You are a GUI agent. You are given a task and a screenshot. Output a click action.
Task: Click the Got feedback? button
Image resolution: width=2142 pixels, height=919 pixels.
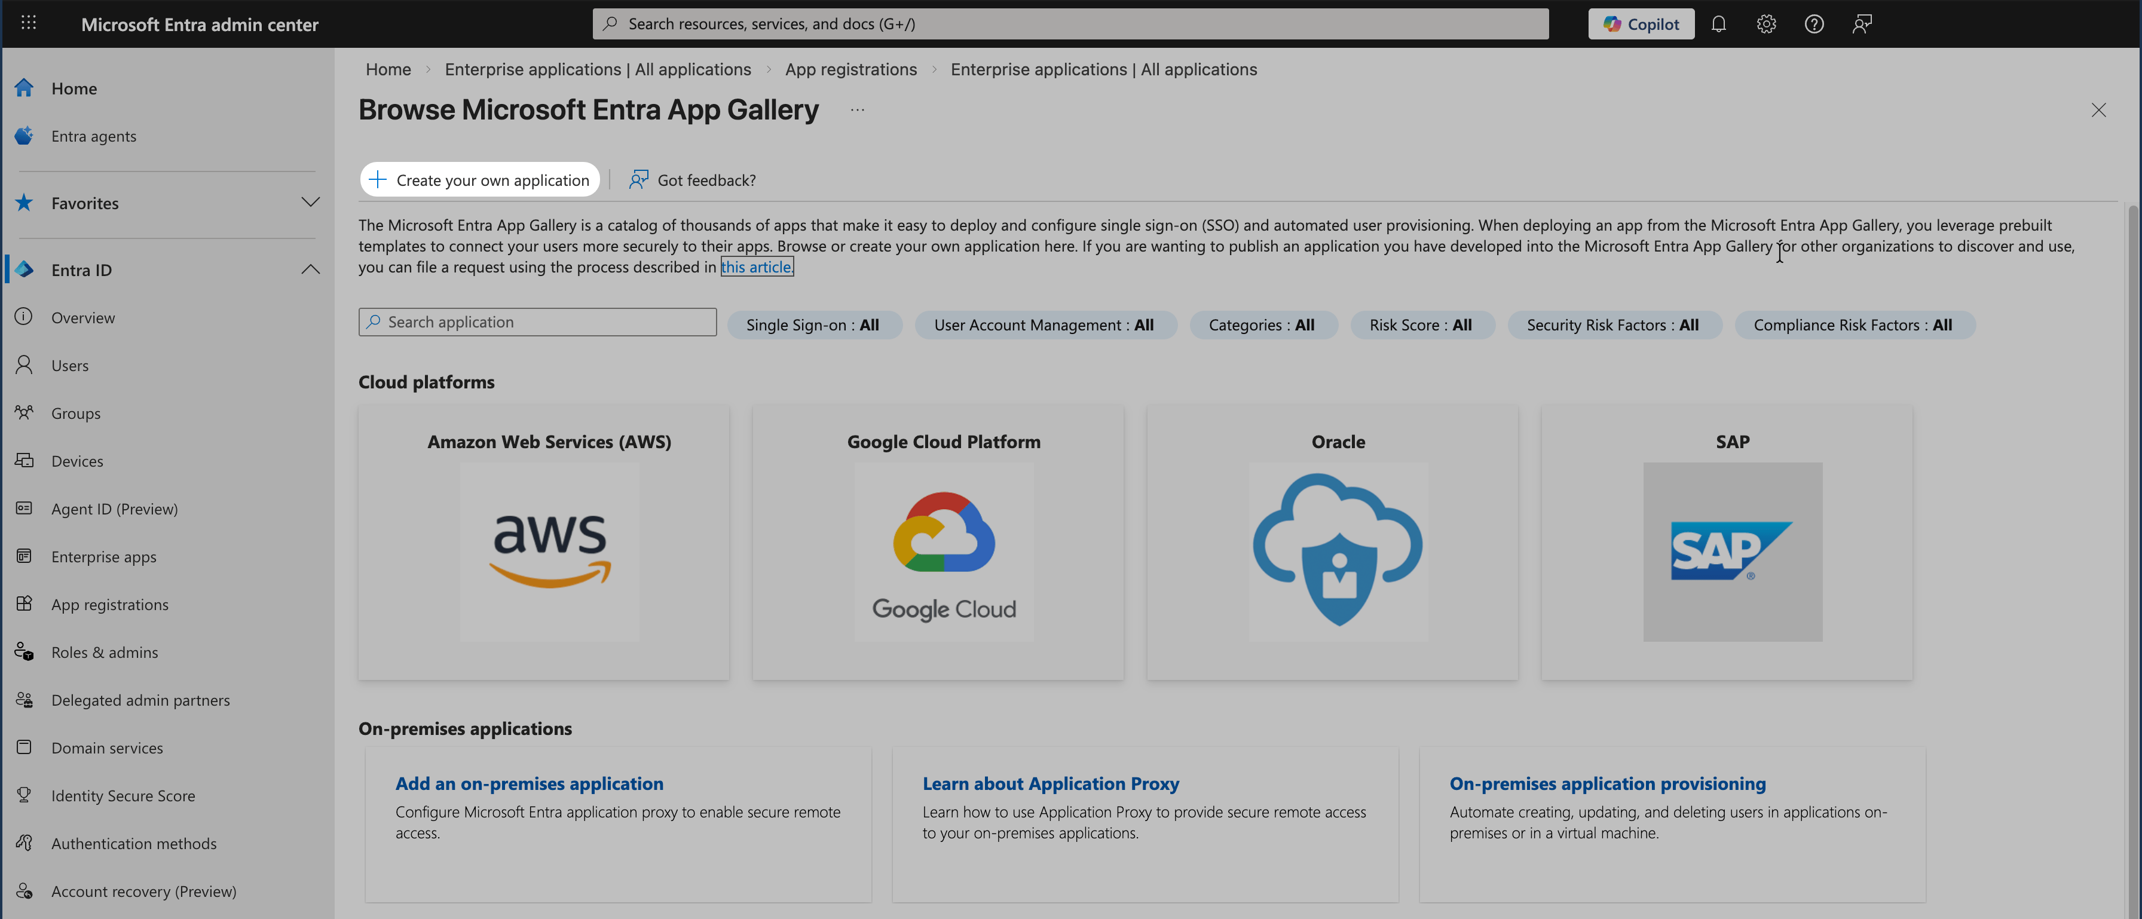point(693,180)
